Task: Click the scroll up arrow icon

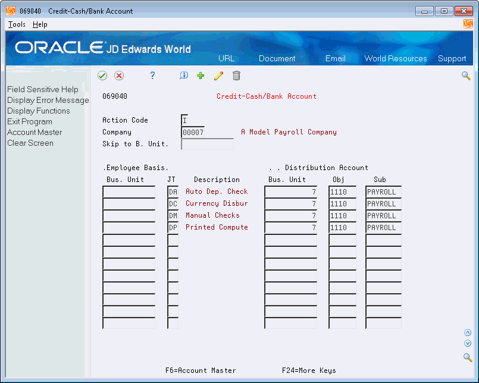Action: 467,332
